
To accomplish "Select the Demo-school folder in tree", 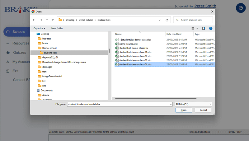I will pos(49,48).
